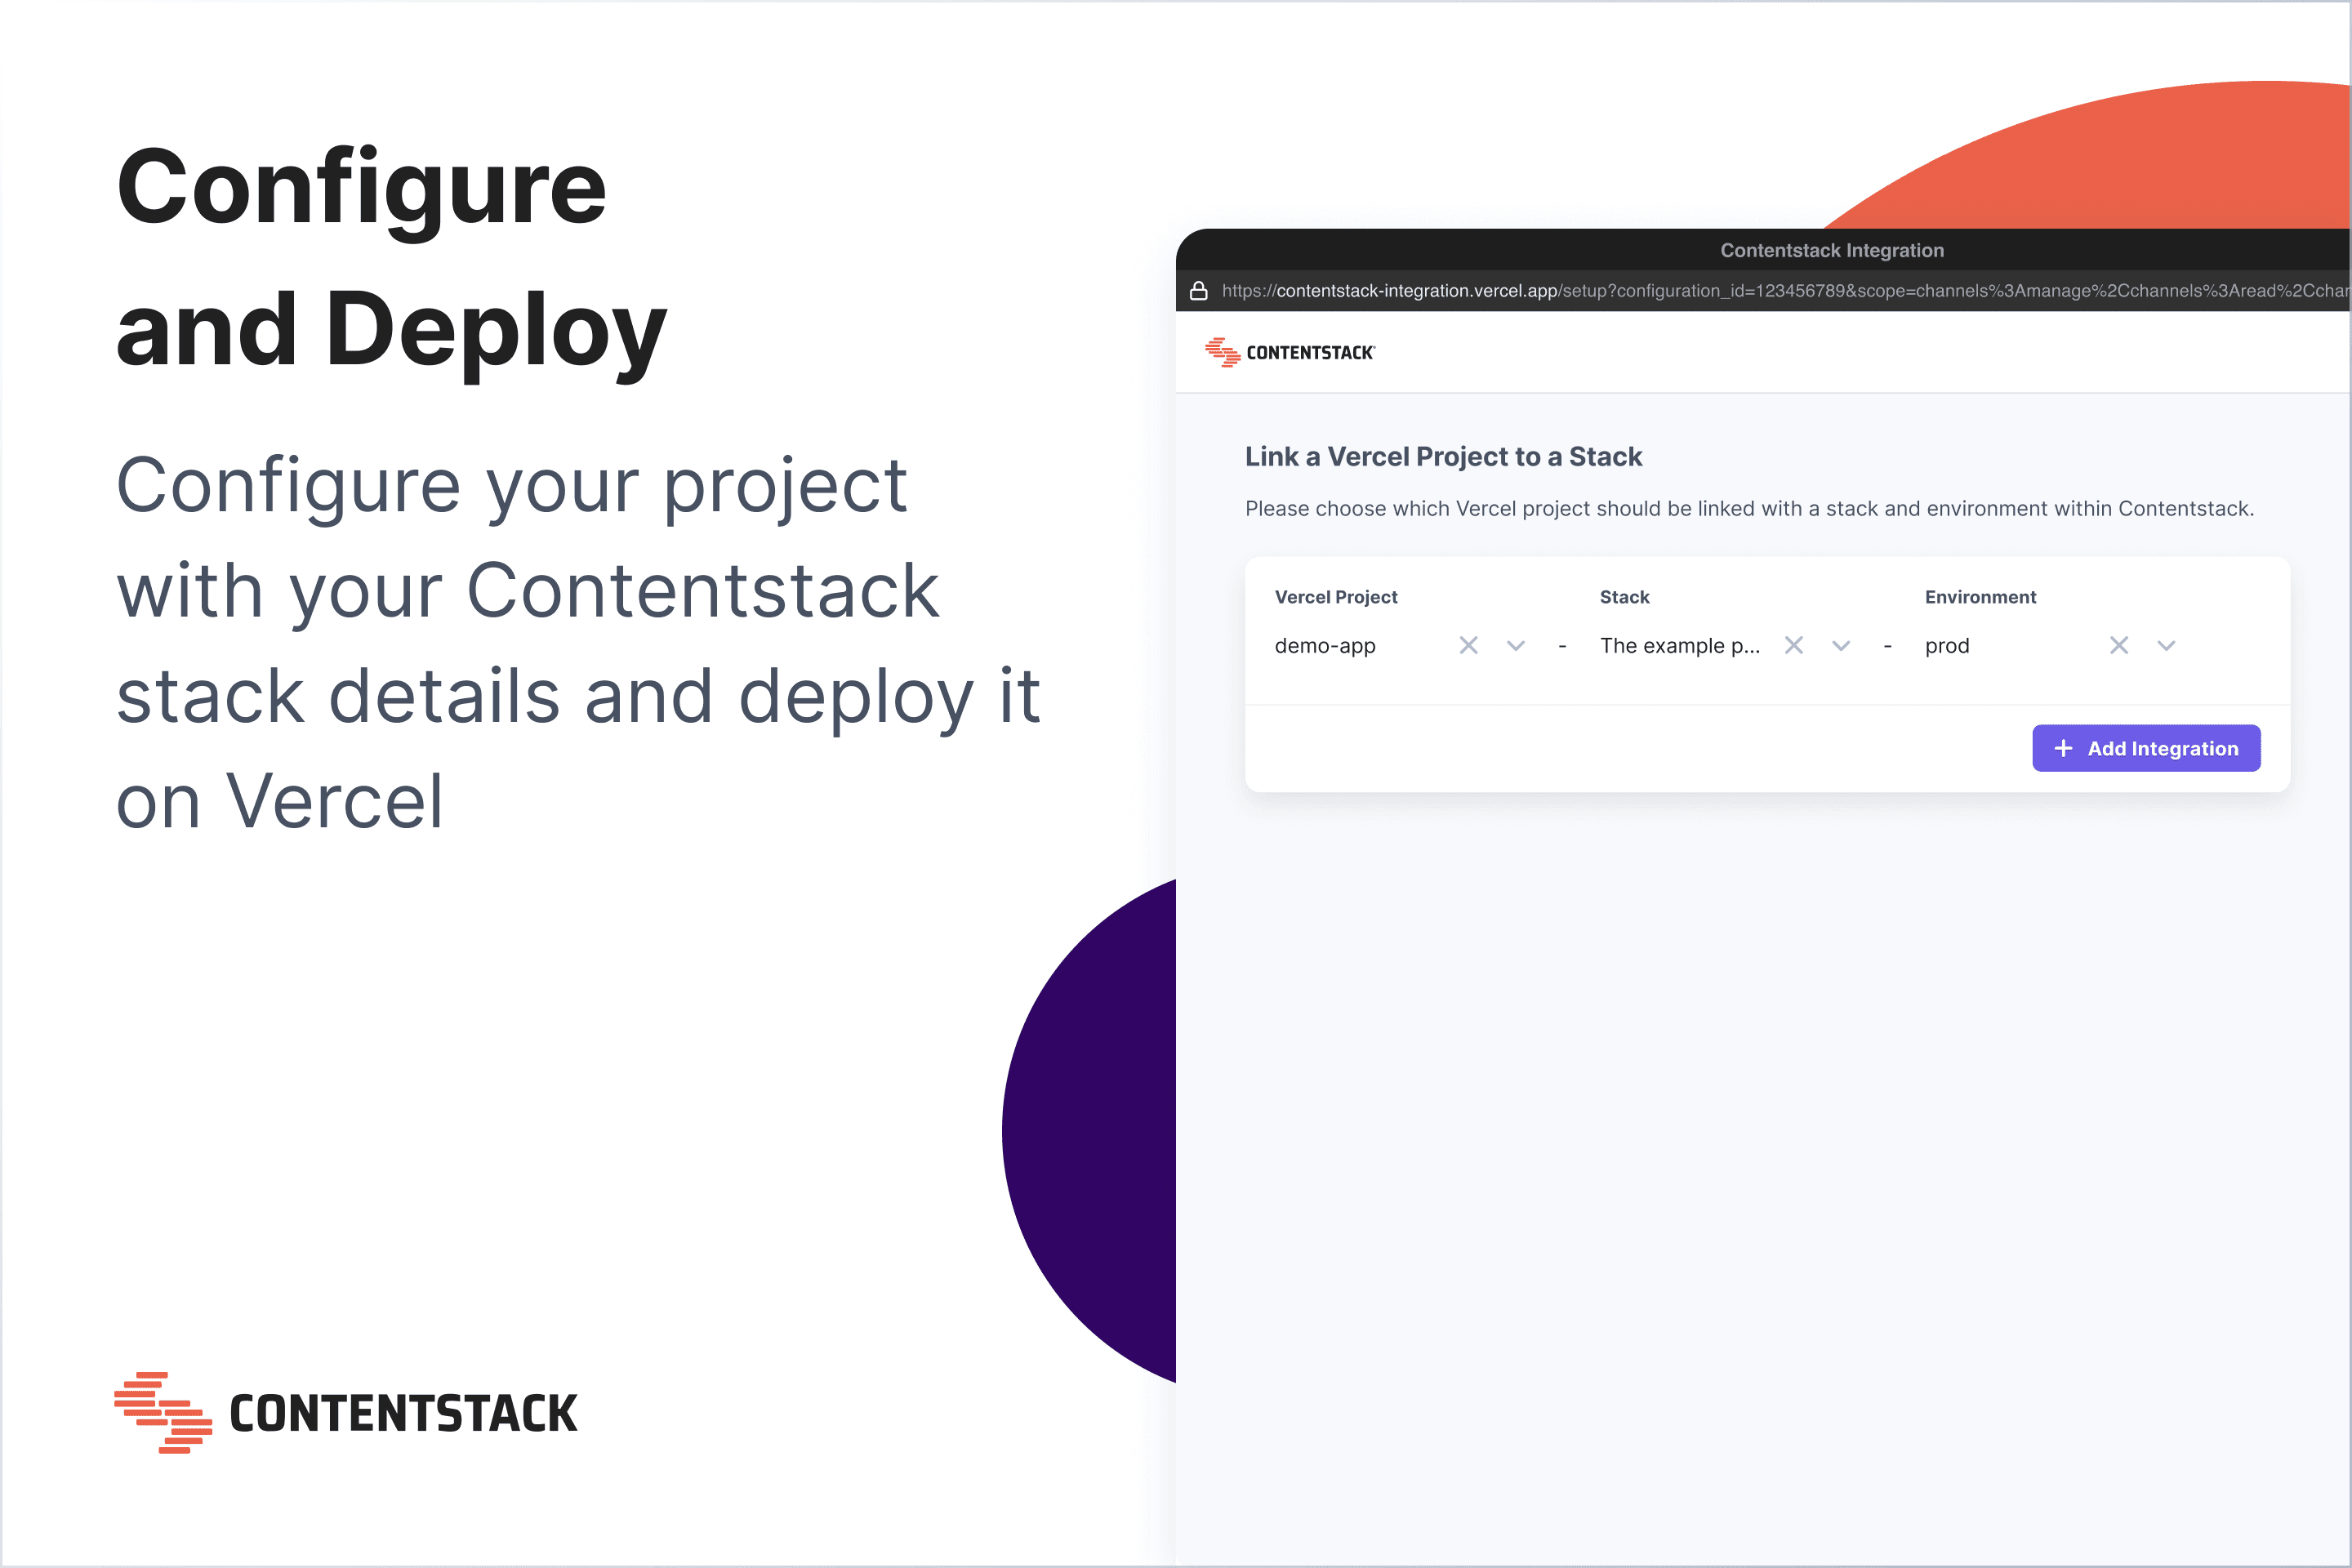Image resolution: width=2352 pixels, height=1568 pixels.
Task: Clear the prod Environment selection
Action: tap(2118, 645)
